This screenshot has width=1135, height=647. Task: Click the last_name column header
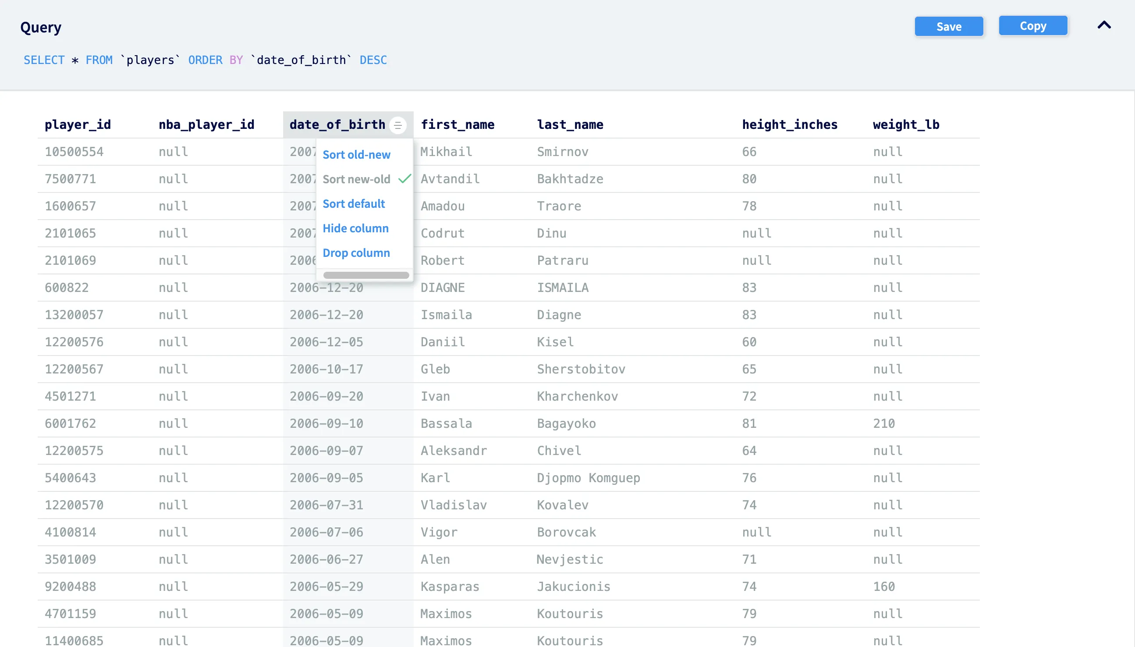[x=570, y=125]
